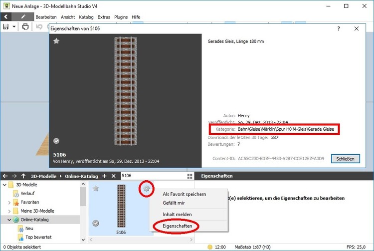Click the Online-Katalog breadcrumb
Viewport: 374px width, 251px height.
(81, 176)
